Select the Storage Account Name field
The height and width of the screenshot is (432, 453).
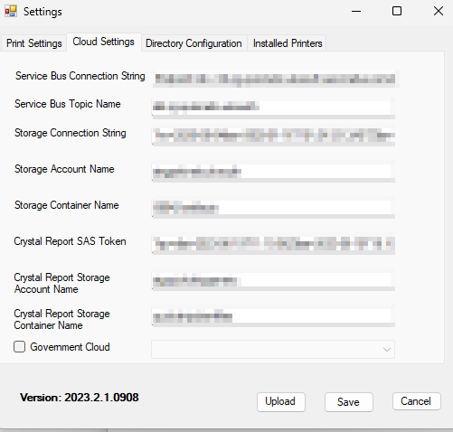click(x=273, y=172)
